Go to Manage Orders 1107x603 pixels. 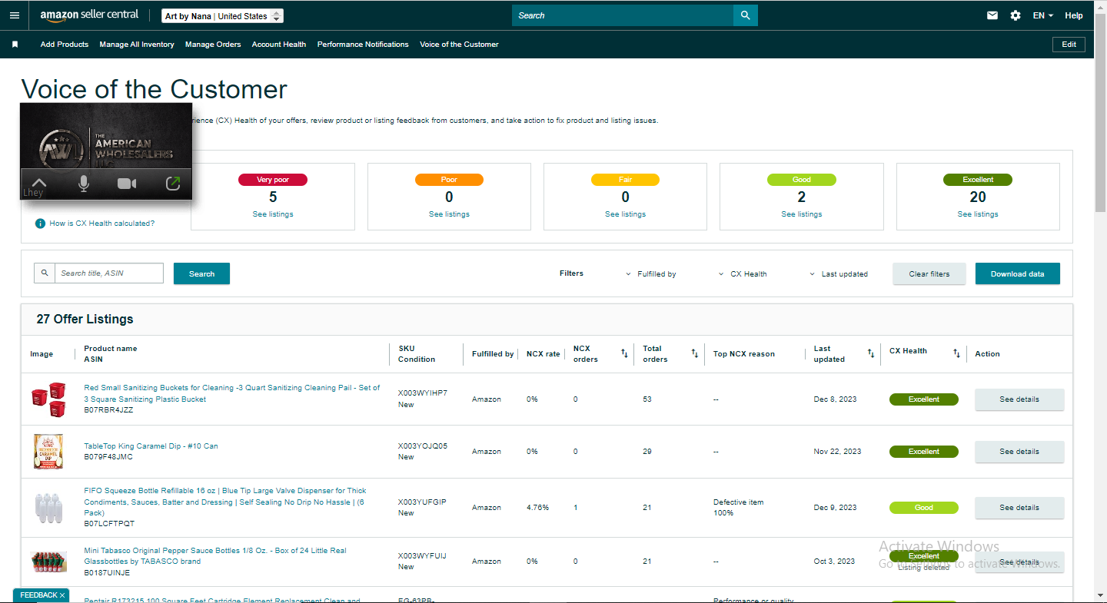point(213,45)
